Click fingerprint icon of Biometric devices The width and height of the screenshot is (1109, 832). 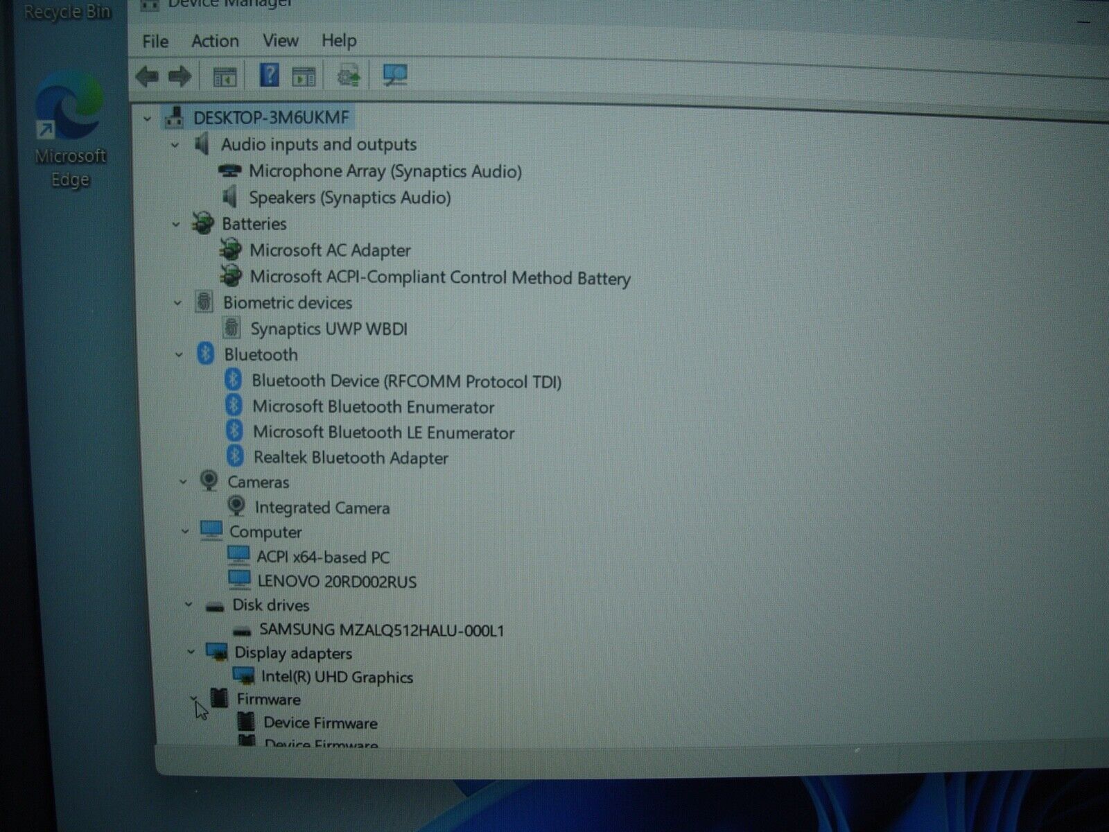(204, 302)
